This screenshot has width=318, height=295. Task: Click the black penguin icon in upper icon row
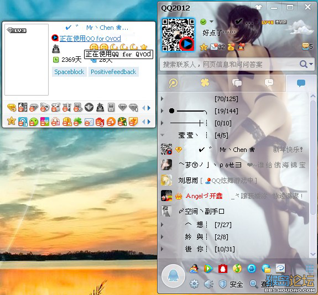point(100,107)
